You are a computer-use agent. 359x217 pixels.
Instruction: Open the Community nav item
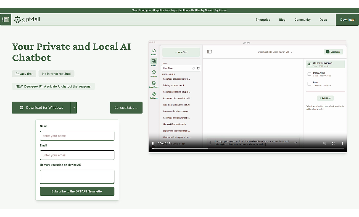point(302,20)
